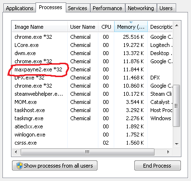Select the steamwebhelper process row
The image size is (191, 181).
pos(92,94)
